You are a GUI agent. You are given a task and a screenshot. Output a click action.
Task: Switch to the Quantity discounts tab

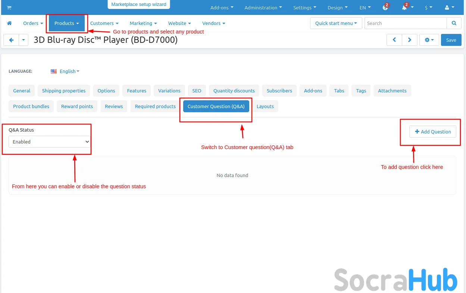(x=234, y=91)
